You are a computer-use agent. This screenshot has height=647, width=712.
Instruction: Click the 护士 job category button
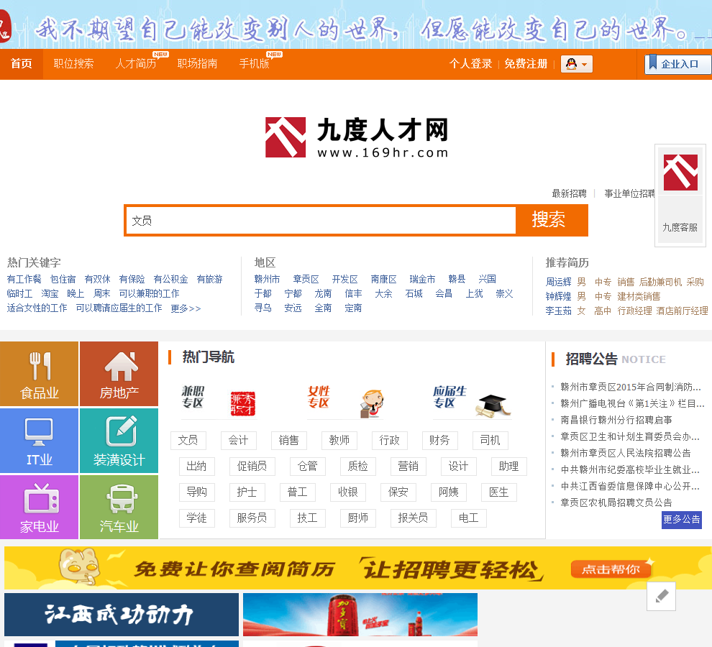[x=247, y=492]
